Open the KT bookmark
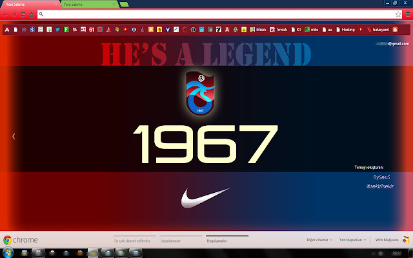The height and width of the screenshot is (258, 413). click(296, 30)
